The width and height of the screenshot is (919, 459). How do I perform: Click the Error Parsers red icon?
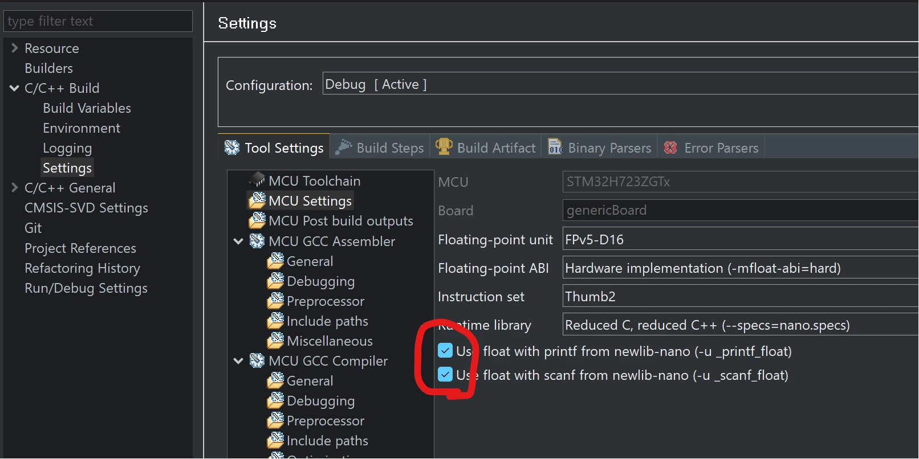(x=671, y=148)
